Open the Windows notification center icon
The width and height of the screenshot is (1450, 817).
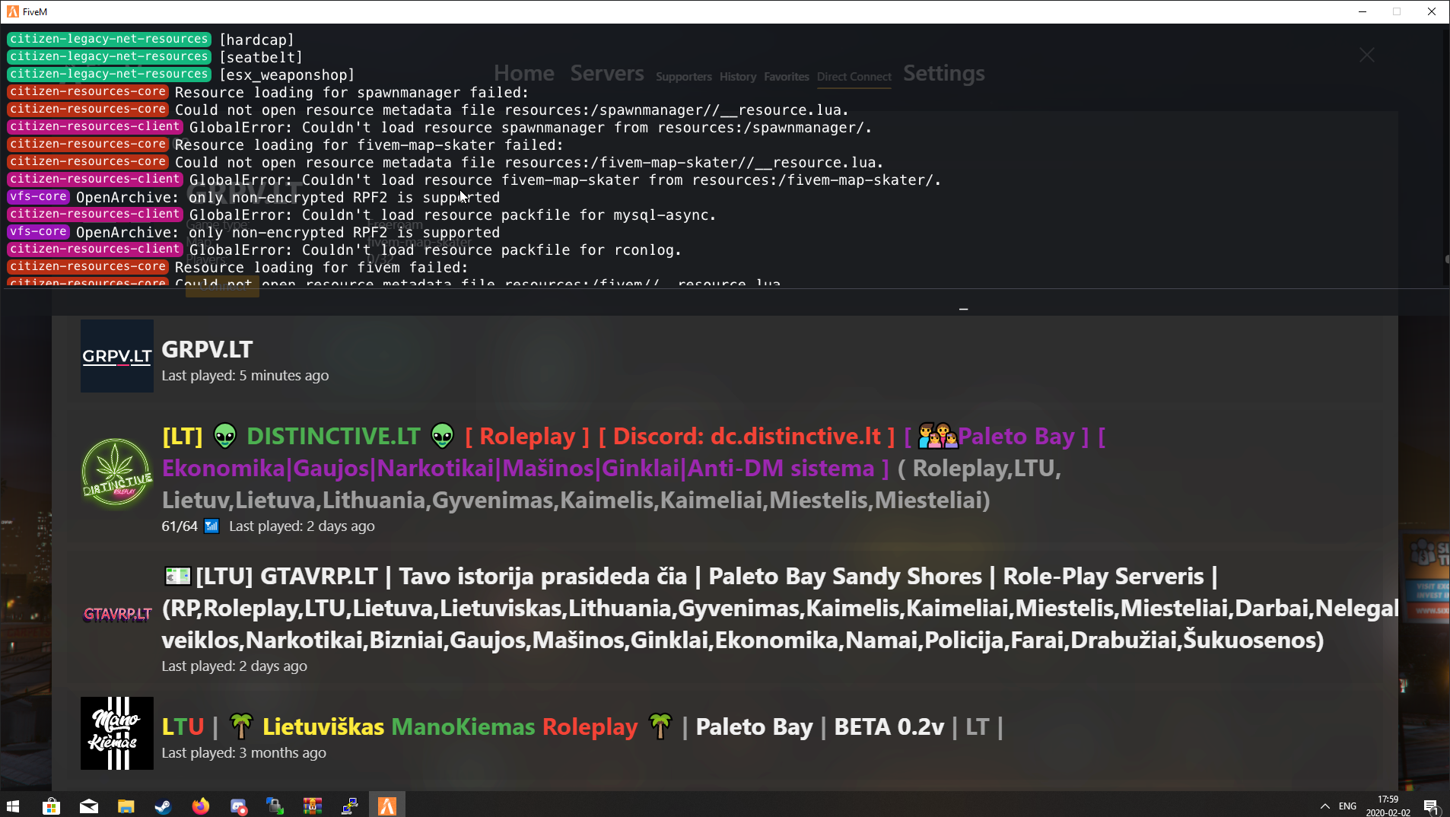coord(1430,806)
